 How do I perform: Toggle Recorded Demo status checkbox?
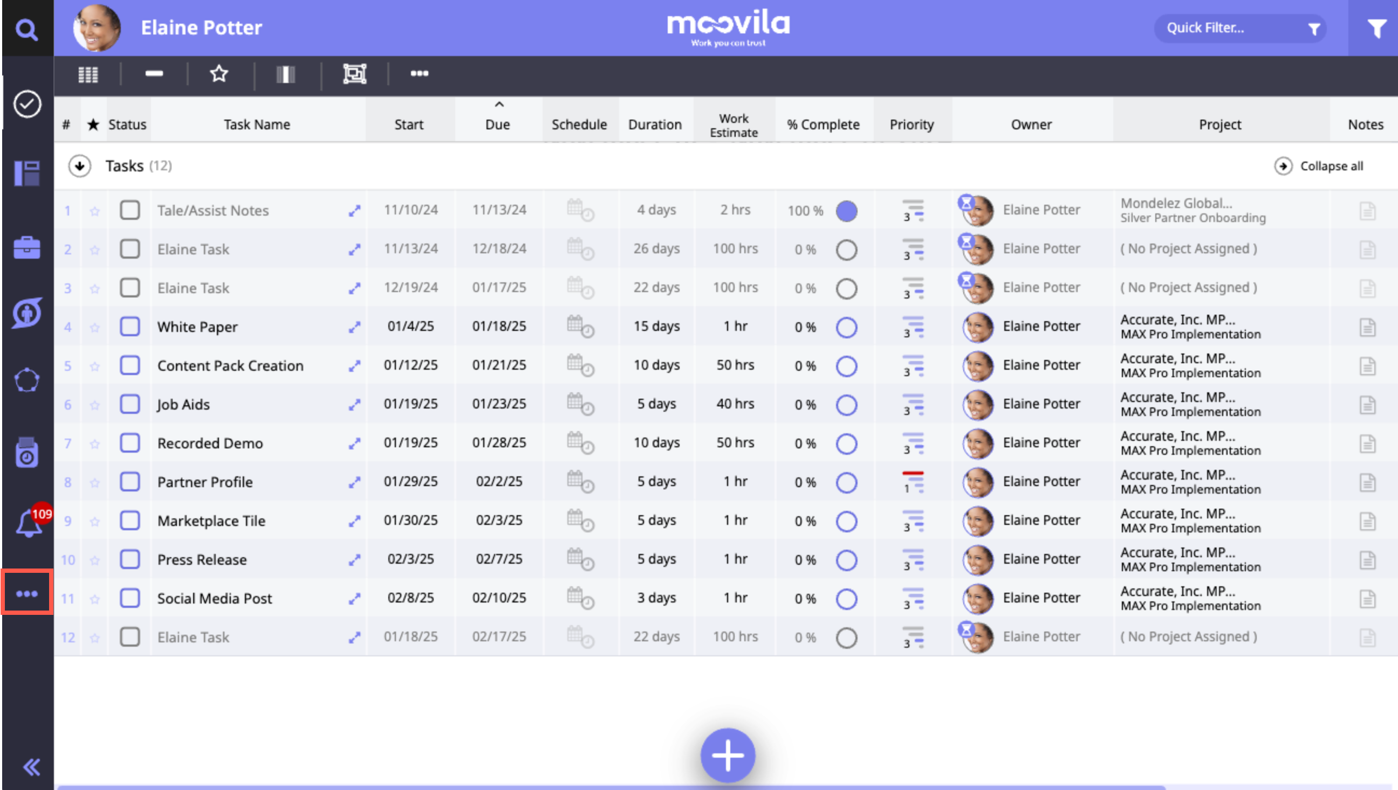coord(130,443)
